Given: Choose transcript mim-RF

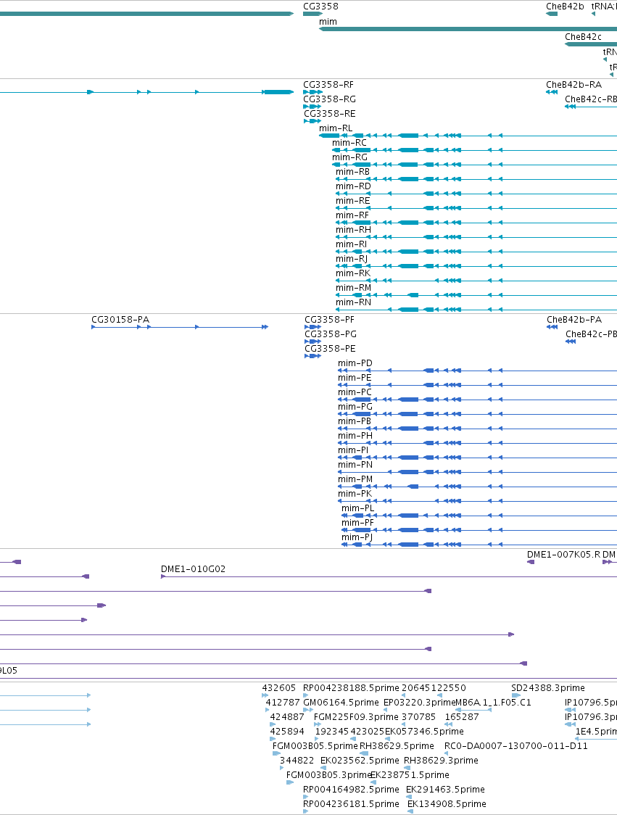Looking at the screenshot, I should coord(352,215).
